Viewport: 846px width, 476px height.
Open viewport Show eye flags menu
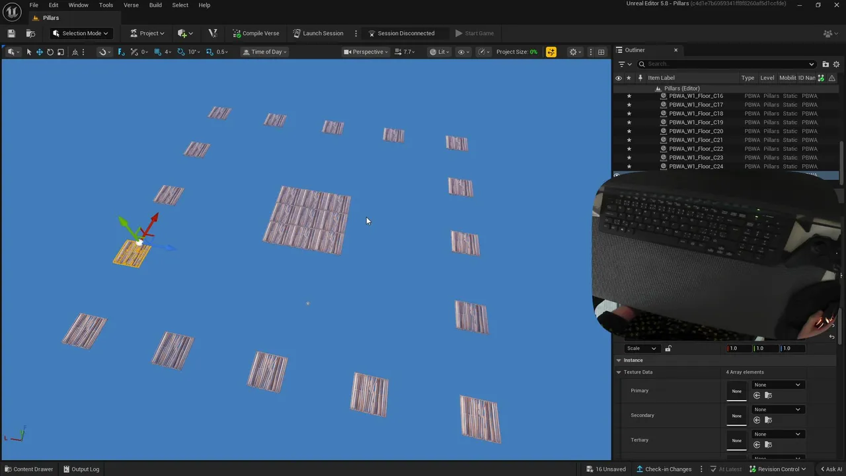click(x=463, y=52)
